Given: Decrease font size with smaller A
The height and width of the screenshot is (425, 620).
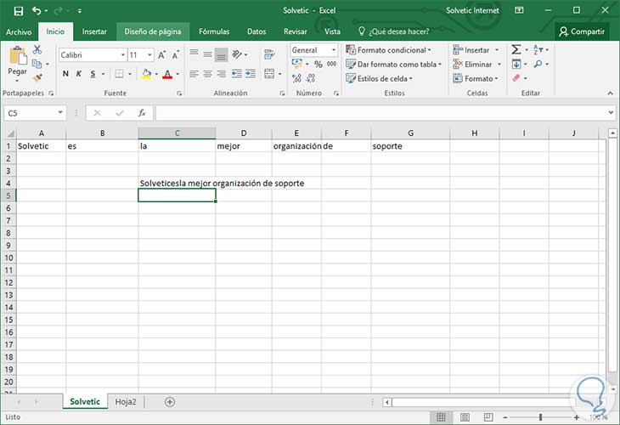Looking at the screenshot, I should (x=175, y=55).
